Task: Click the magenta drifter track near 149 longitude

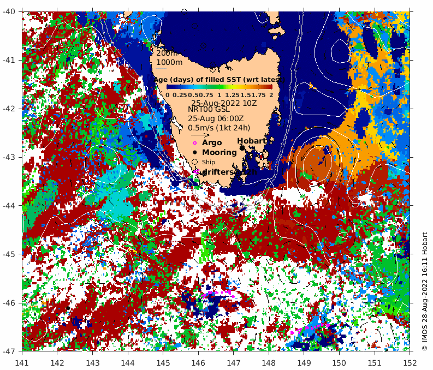Action: click(x=309, y=329)
